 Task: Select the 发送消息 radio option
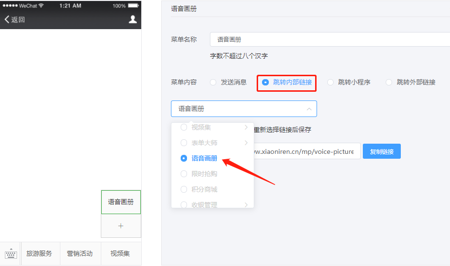pos(213,83)
